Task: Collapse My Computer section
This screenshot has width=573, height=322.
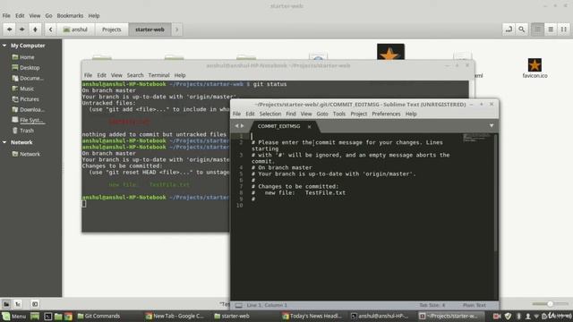Action: tap(4, 46)
